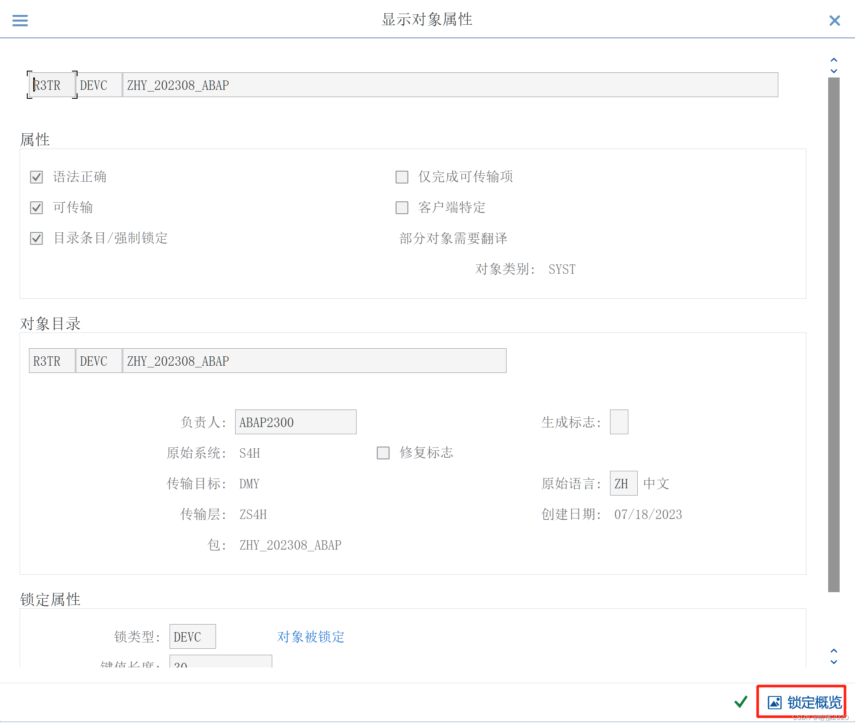Toggle the 目录条目/强制锁定 checkbox
This screenshot has width=855, height=725.
click(37, 238)
